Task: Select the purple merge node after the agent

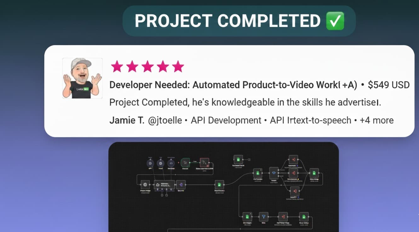Action: [181, 184]
